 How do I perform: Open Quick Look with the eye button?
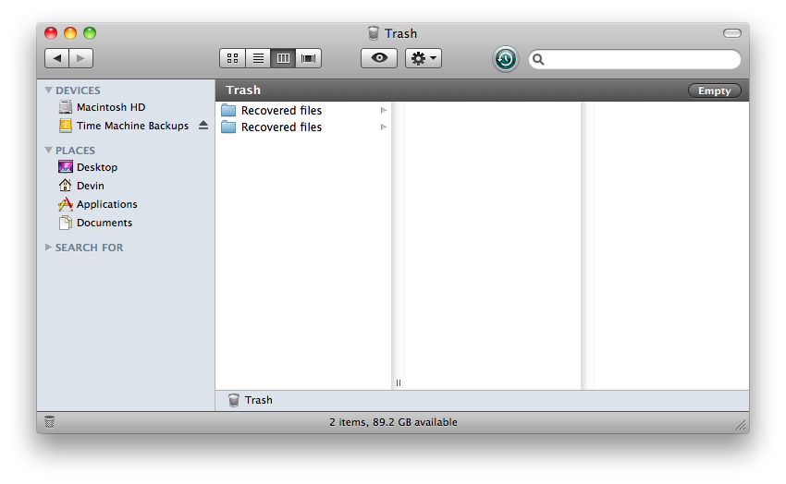pyautogui.click(x=379, y=58)
